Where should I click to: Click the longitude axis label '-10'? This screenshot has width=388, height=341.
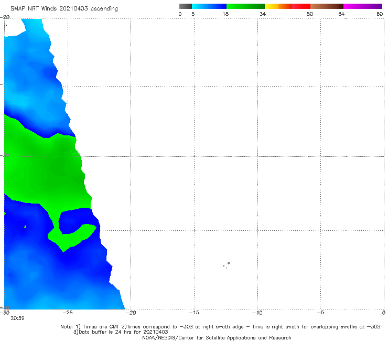pos(257,313)
